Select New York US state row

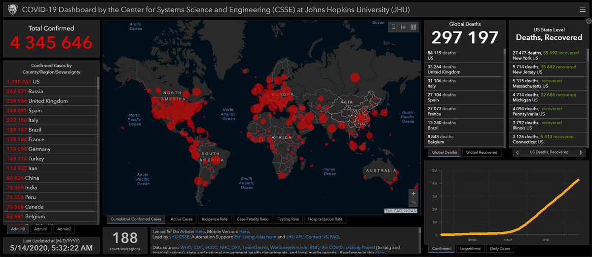tap(548, 55)
